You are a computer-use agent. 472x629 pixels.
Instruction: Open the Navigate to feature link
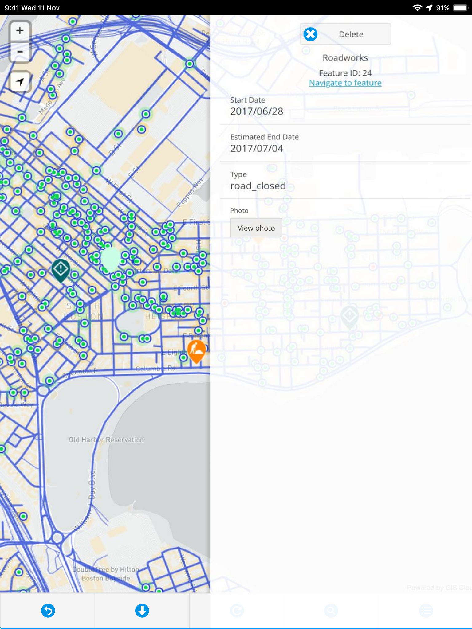click(345, 83)
